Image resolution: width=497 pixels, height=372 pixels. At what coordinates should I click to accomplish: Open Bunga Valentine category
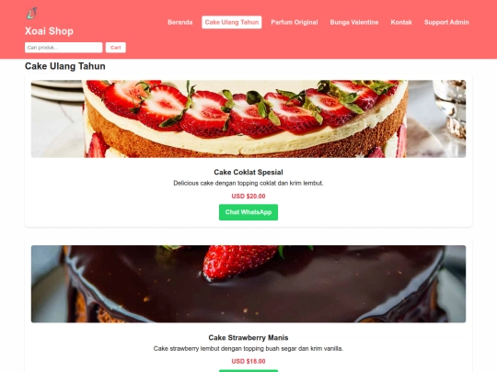354,22
